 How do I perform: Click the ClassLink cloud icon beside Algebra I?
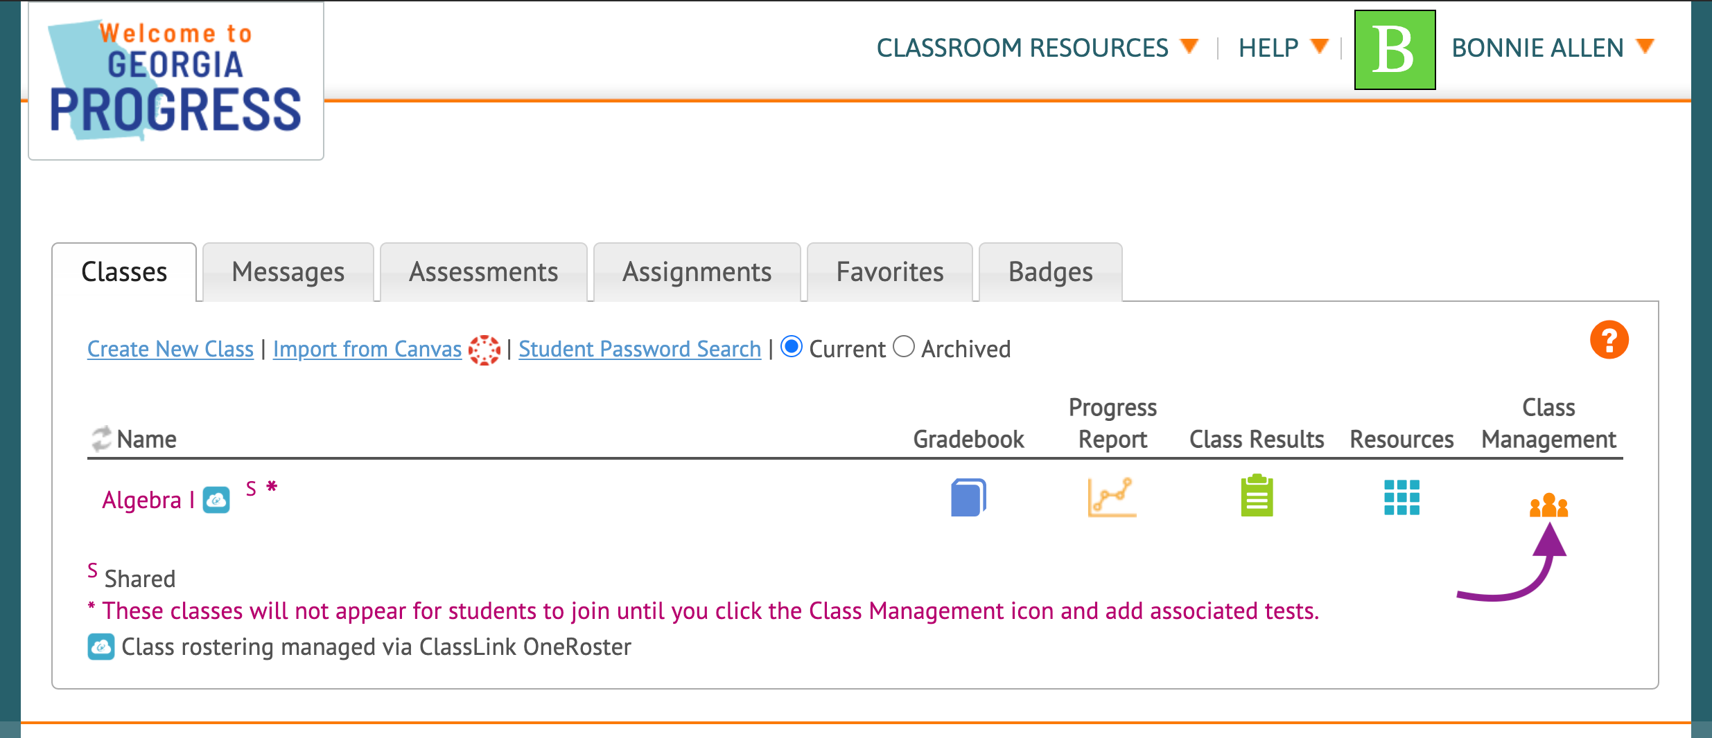coord(216,500)
